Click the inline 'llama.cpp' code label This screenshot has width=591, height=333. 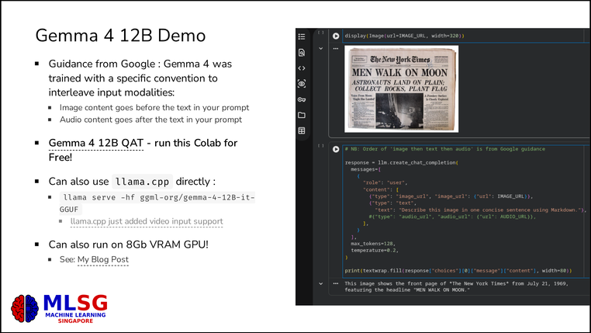coord(142,182)
